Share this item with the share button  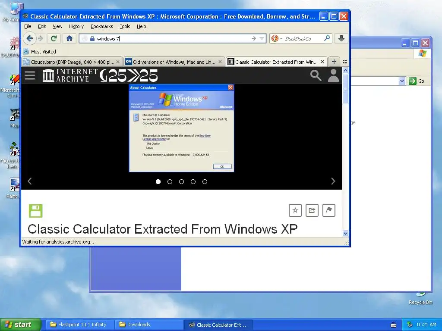[x=312, y=210]
